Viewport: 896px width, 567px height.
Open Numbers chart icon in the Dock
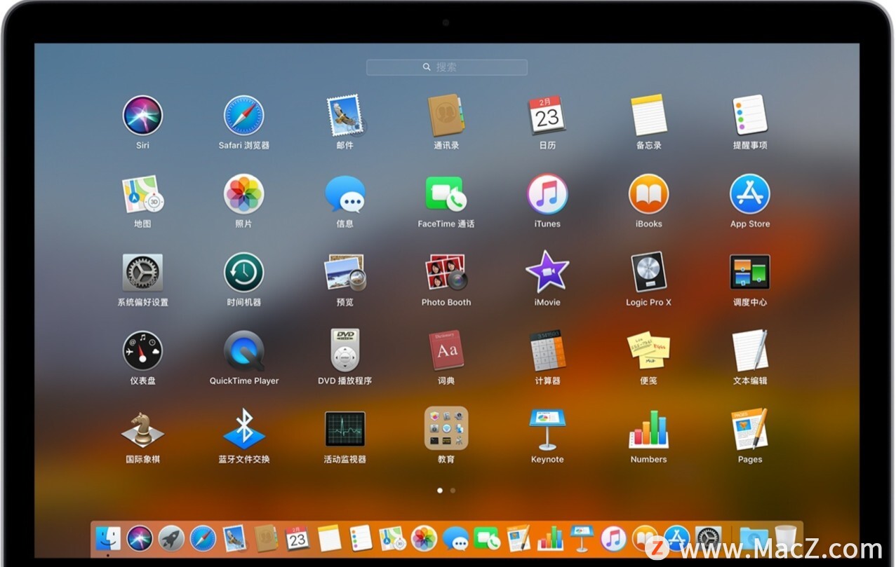click(x=550, y=539)
